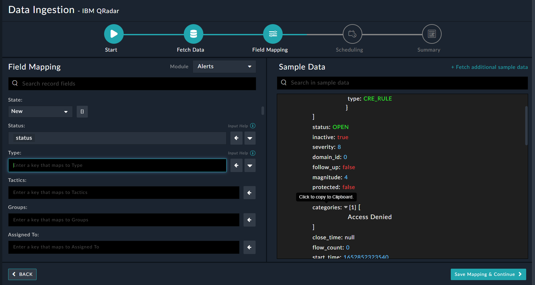Click Input Help info icon for Status
The height and width of the screenshot is (285, 535).
[253, 126]
